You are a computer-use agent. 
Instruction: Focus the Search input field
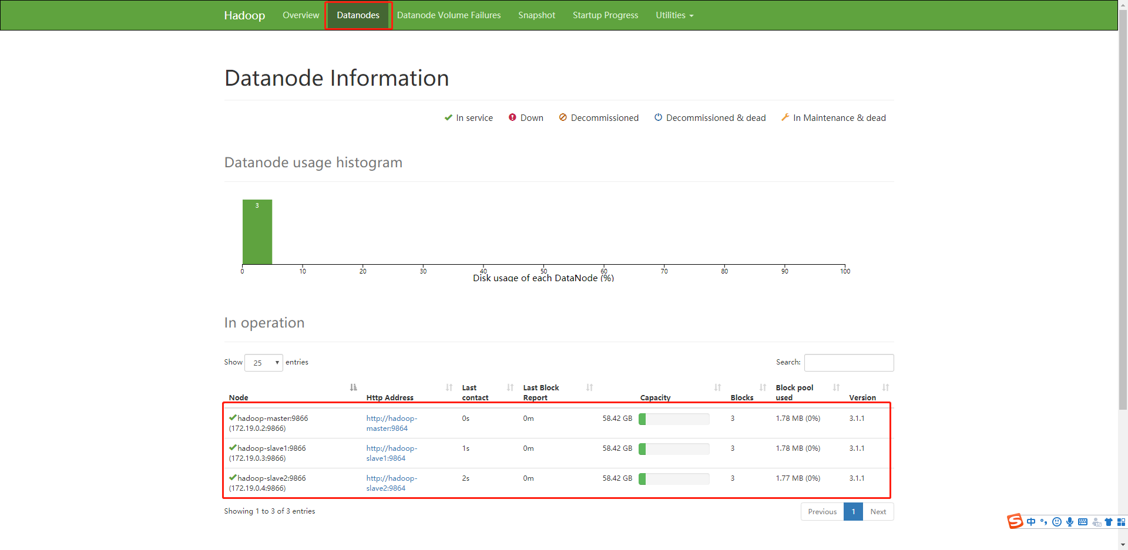tap(849, 363)
